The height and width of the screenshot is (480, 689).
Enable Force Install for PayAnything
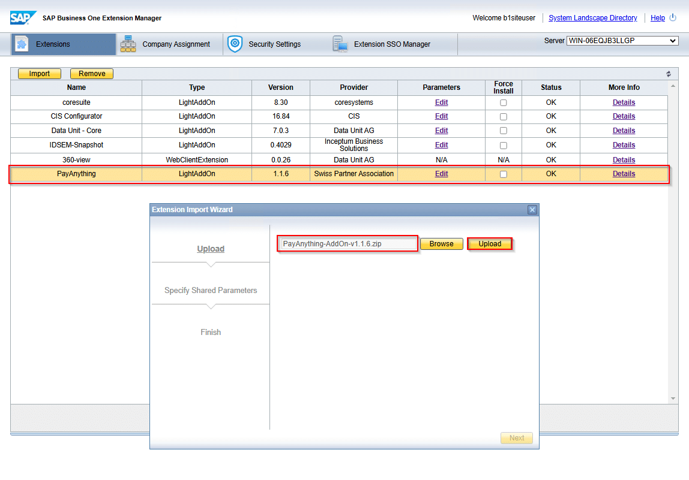pyautogui.click(x=503, y=174)
